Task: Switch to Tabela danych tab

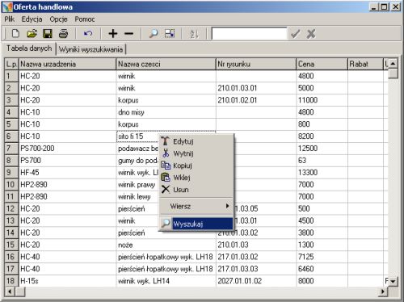Action: [x=29, y=48]
